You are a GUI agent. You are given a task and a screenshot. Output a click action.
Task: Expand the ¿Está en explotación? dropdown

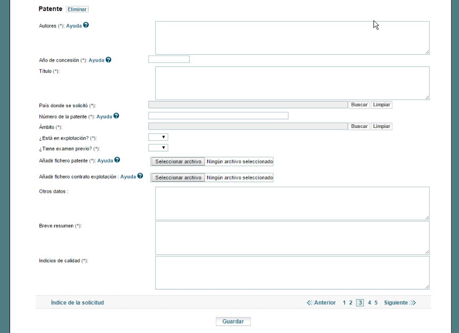tap(158, 137)
